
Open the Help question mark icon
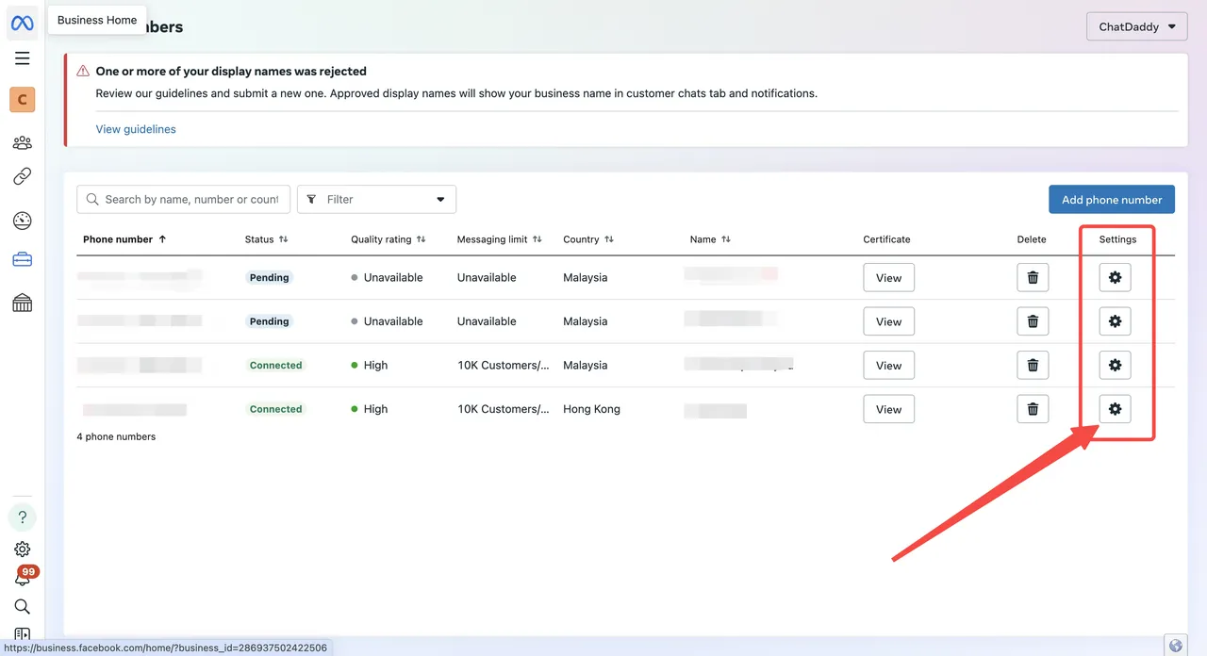click(x=23, y=517)
